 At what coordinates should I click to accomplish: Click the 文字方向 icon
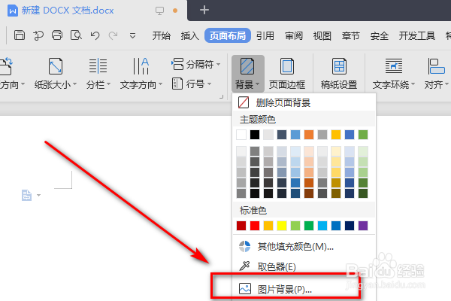tap(141, 66)
